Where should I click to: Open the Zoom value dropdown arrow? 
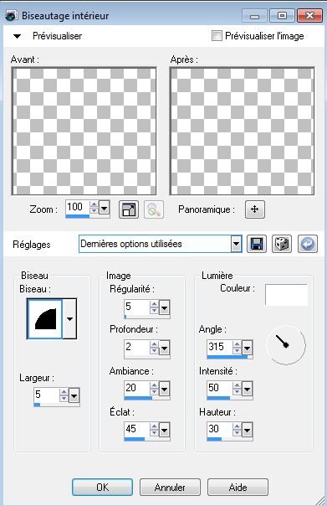coord(104,208)
